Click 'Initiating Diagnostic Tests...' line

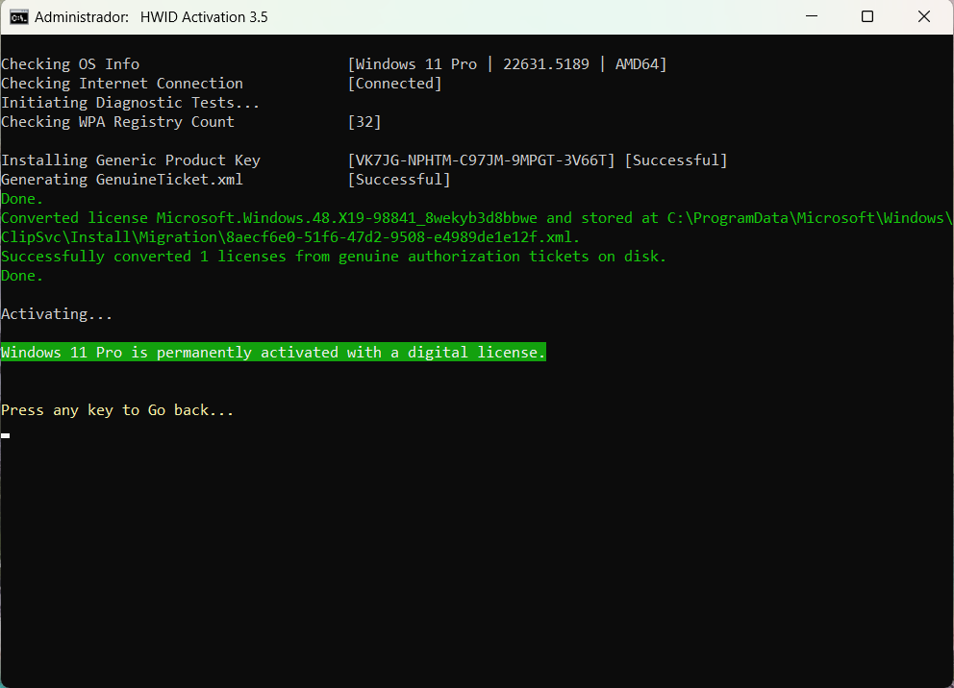click(130, 103)
